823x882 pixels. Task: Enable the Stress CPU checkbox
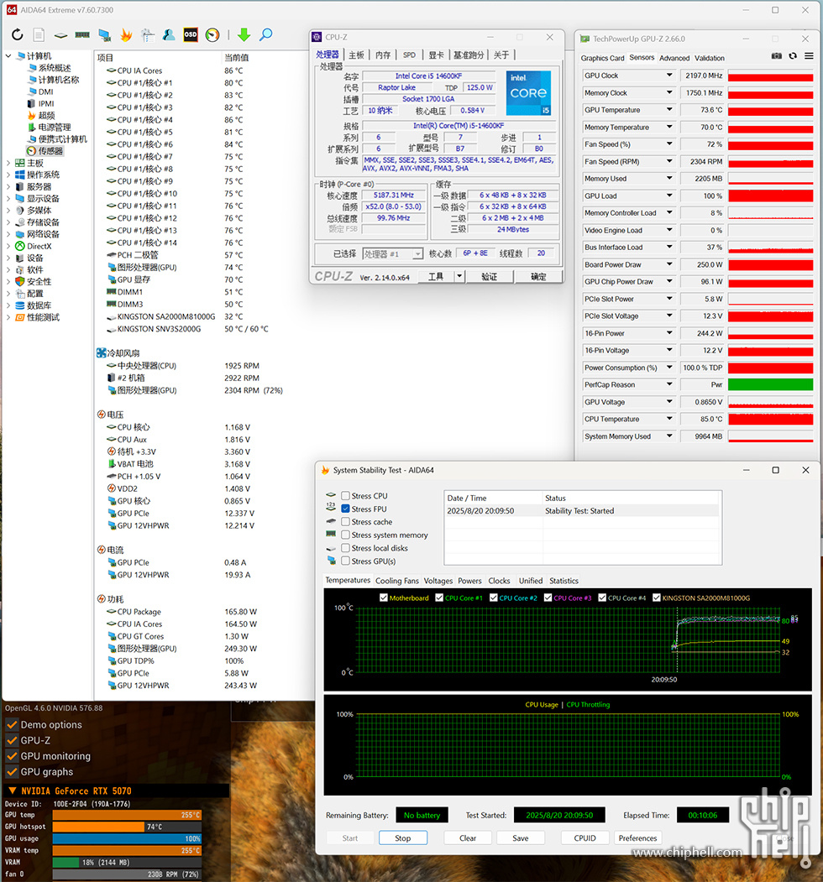(x=346, y=496)
